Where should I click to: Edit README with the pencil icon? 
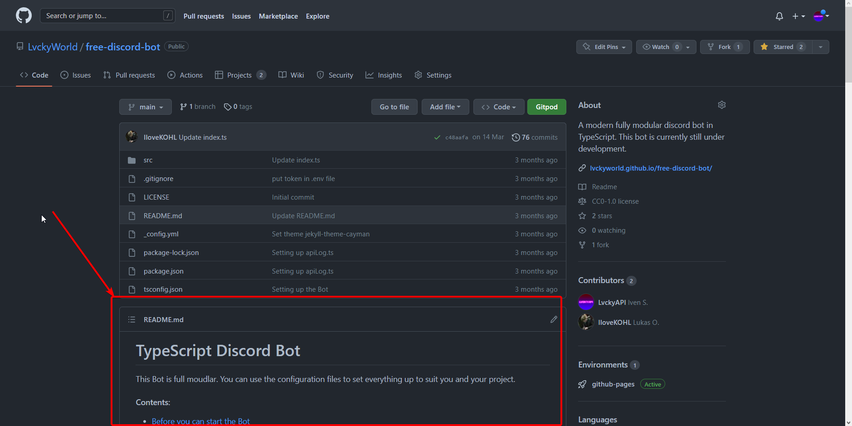[554, 319]
